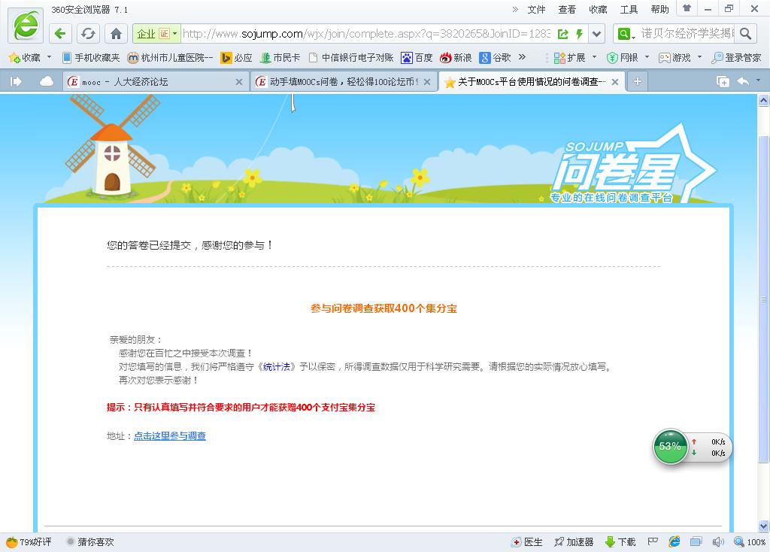The image size is (770, 552).
Task: Click the page flag icon in the status bar
Action: 653,541
